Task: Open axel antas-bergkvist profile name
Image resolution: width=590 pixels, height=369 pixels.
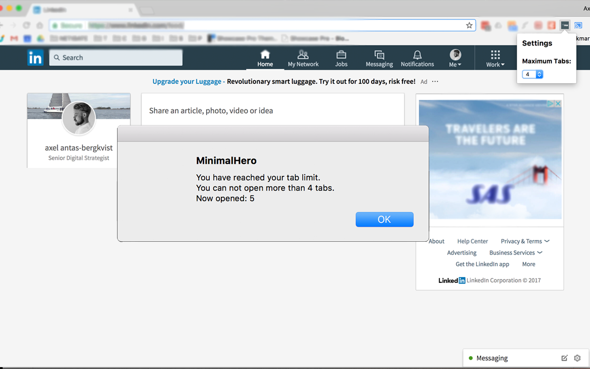Action: (x=79, y=148)
